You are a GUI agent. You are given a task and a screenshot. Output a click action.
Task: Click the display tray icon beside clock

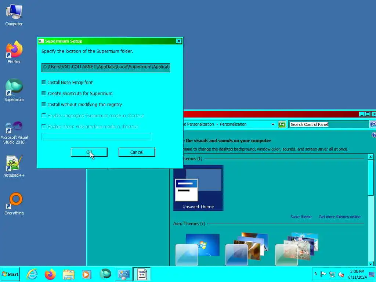point(372,274)
